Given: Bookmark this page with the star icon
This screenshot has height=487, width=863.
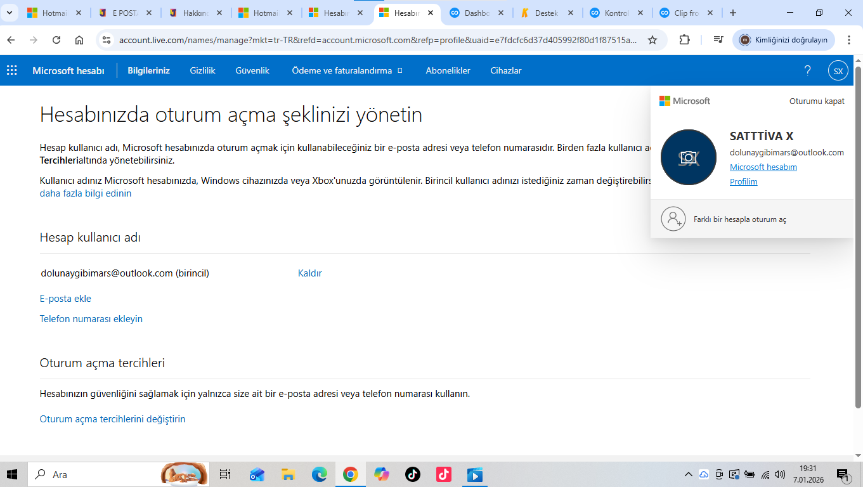Looking at the screenshot, I should pyautogui.click(x=652, y=40).
